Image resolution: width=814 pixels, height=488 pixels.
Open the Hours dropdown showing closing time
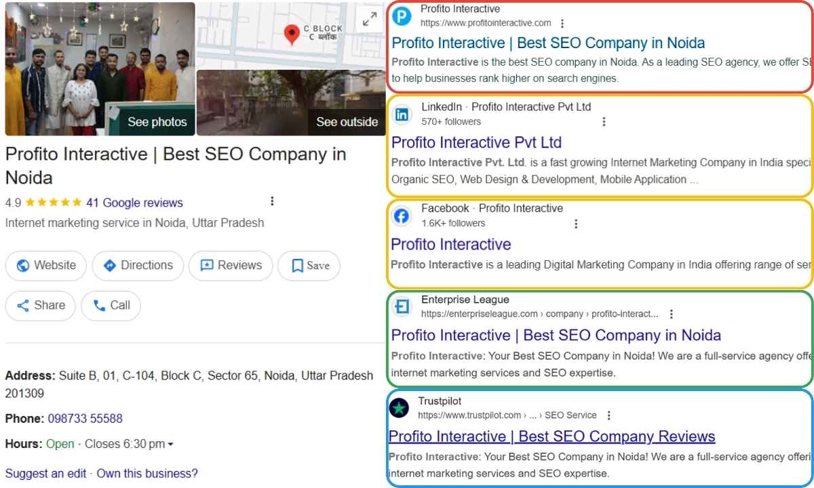click(170, 444)
